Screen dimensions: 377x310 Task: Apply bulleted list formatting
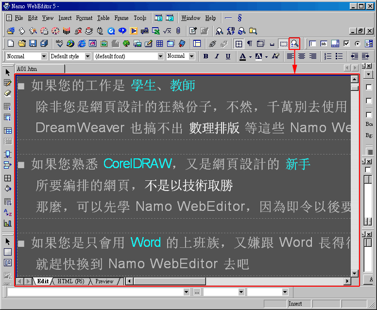pos(339,56)
